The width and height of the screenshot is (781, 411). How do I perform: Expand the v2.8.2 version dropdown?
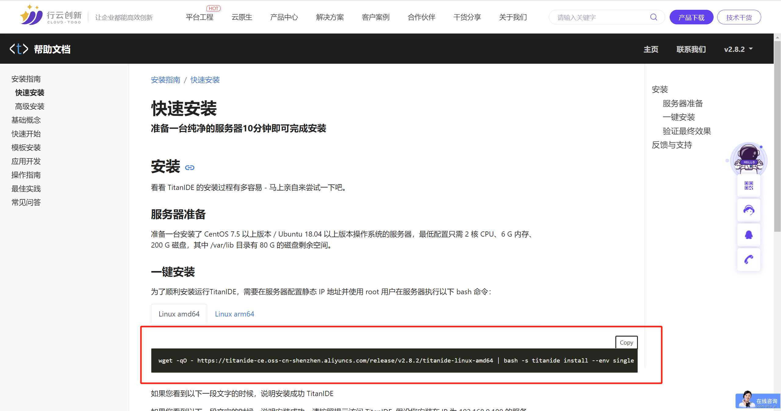[738, 49]
